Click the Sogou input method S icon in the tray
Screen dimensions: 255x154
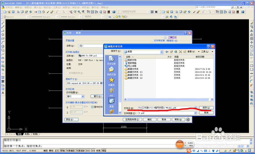tap(189, 151)
